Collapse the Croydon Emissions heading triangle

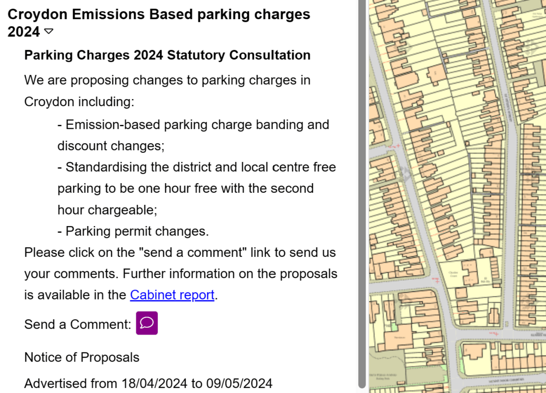pos(49,31)
